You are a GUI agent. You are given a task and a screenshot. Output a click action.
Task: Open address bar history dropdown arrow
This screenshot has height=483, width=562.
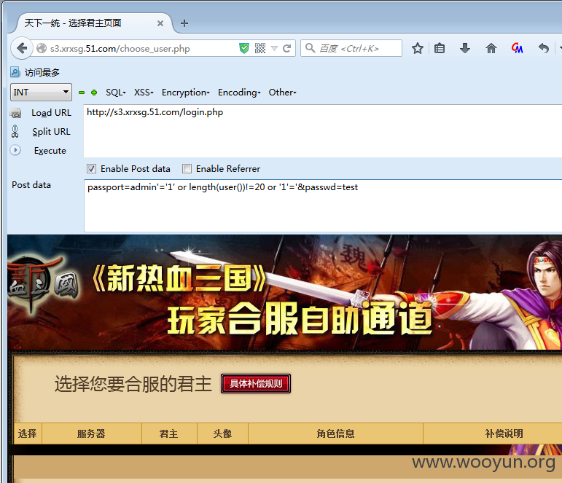pyautogui.click(x=274, y=48)
